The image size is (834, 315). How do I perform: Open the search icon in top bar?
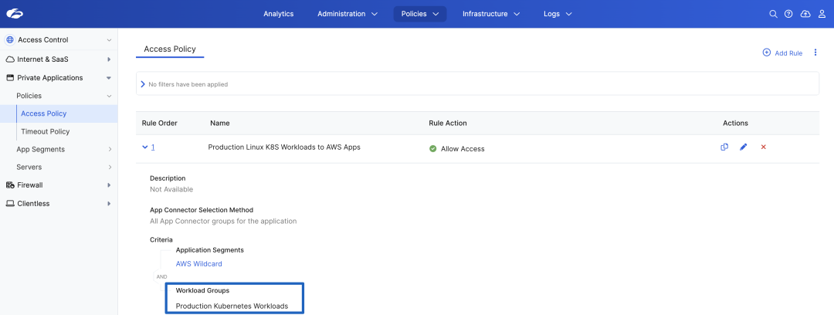click(773, 14)
